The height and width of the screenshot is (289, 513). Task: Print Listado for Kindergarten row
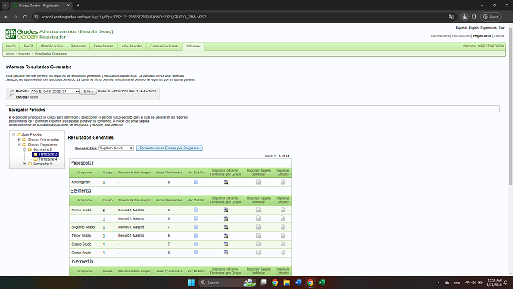click(282, 182)
